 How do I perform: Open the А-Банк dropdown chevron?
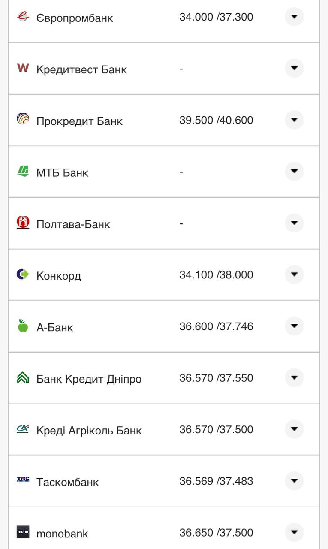click(x=294, y=326)
